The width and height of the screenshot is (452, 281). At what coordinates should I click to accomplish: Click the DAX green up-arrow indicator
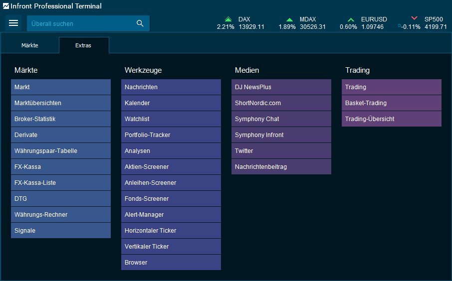click(x=228, y=19)
